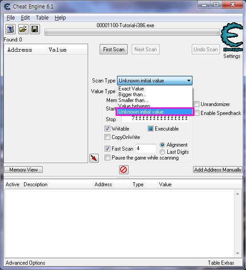This screenshot has width=246, height=270.
Task: Minimize the Cheat Engine window
Action: pyautogui.click(x=204, y=5)
